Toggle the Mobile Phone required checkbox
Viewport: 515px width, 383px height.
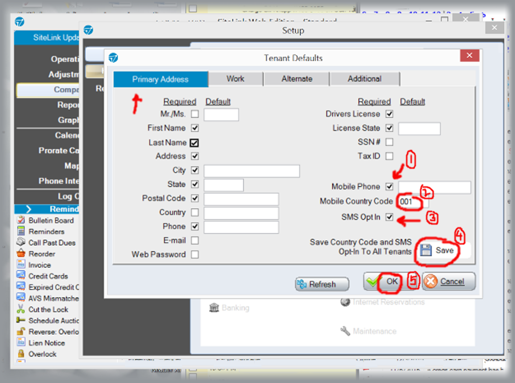click(389, 187)
